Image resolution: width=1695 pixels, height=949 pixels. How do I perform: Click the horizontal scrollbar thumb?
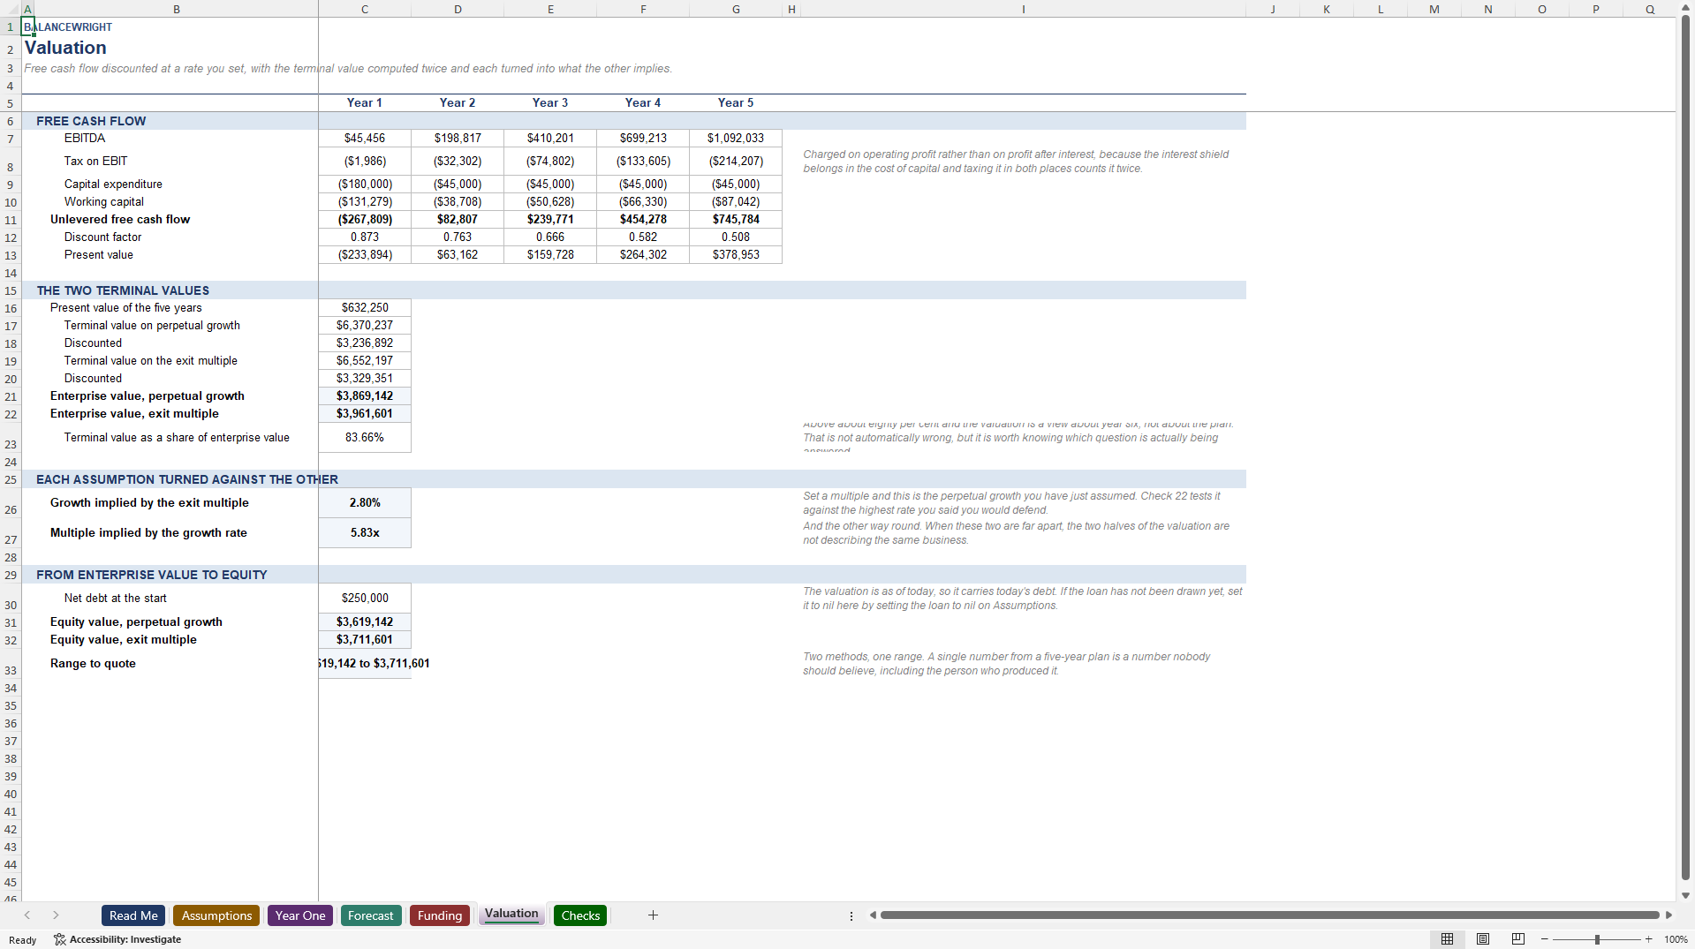tap(1269, 915)
